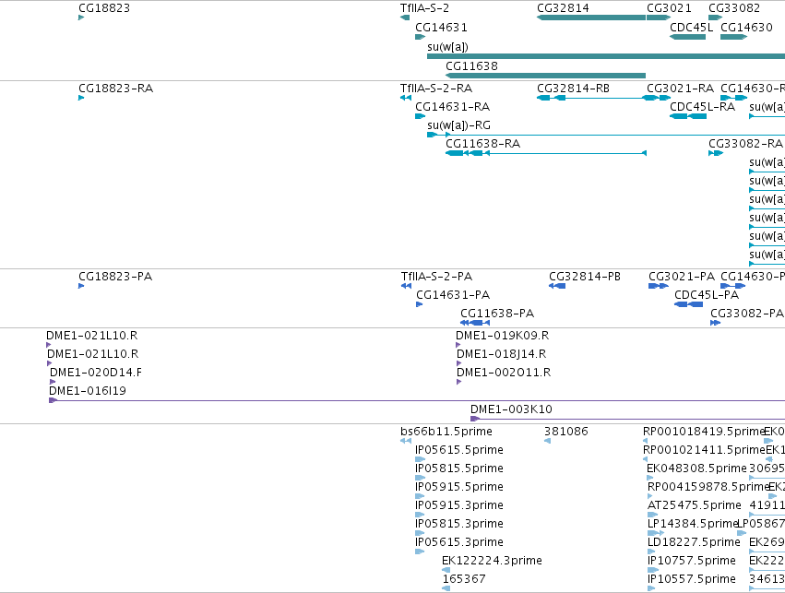Click the EK048308.5prime EST label
The height and width of the screenshot is (593, 785).
pyautogui.click(x=696, y=468)
